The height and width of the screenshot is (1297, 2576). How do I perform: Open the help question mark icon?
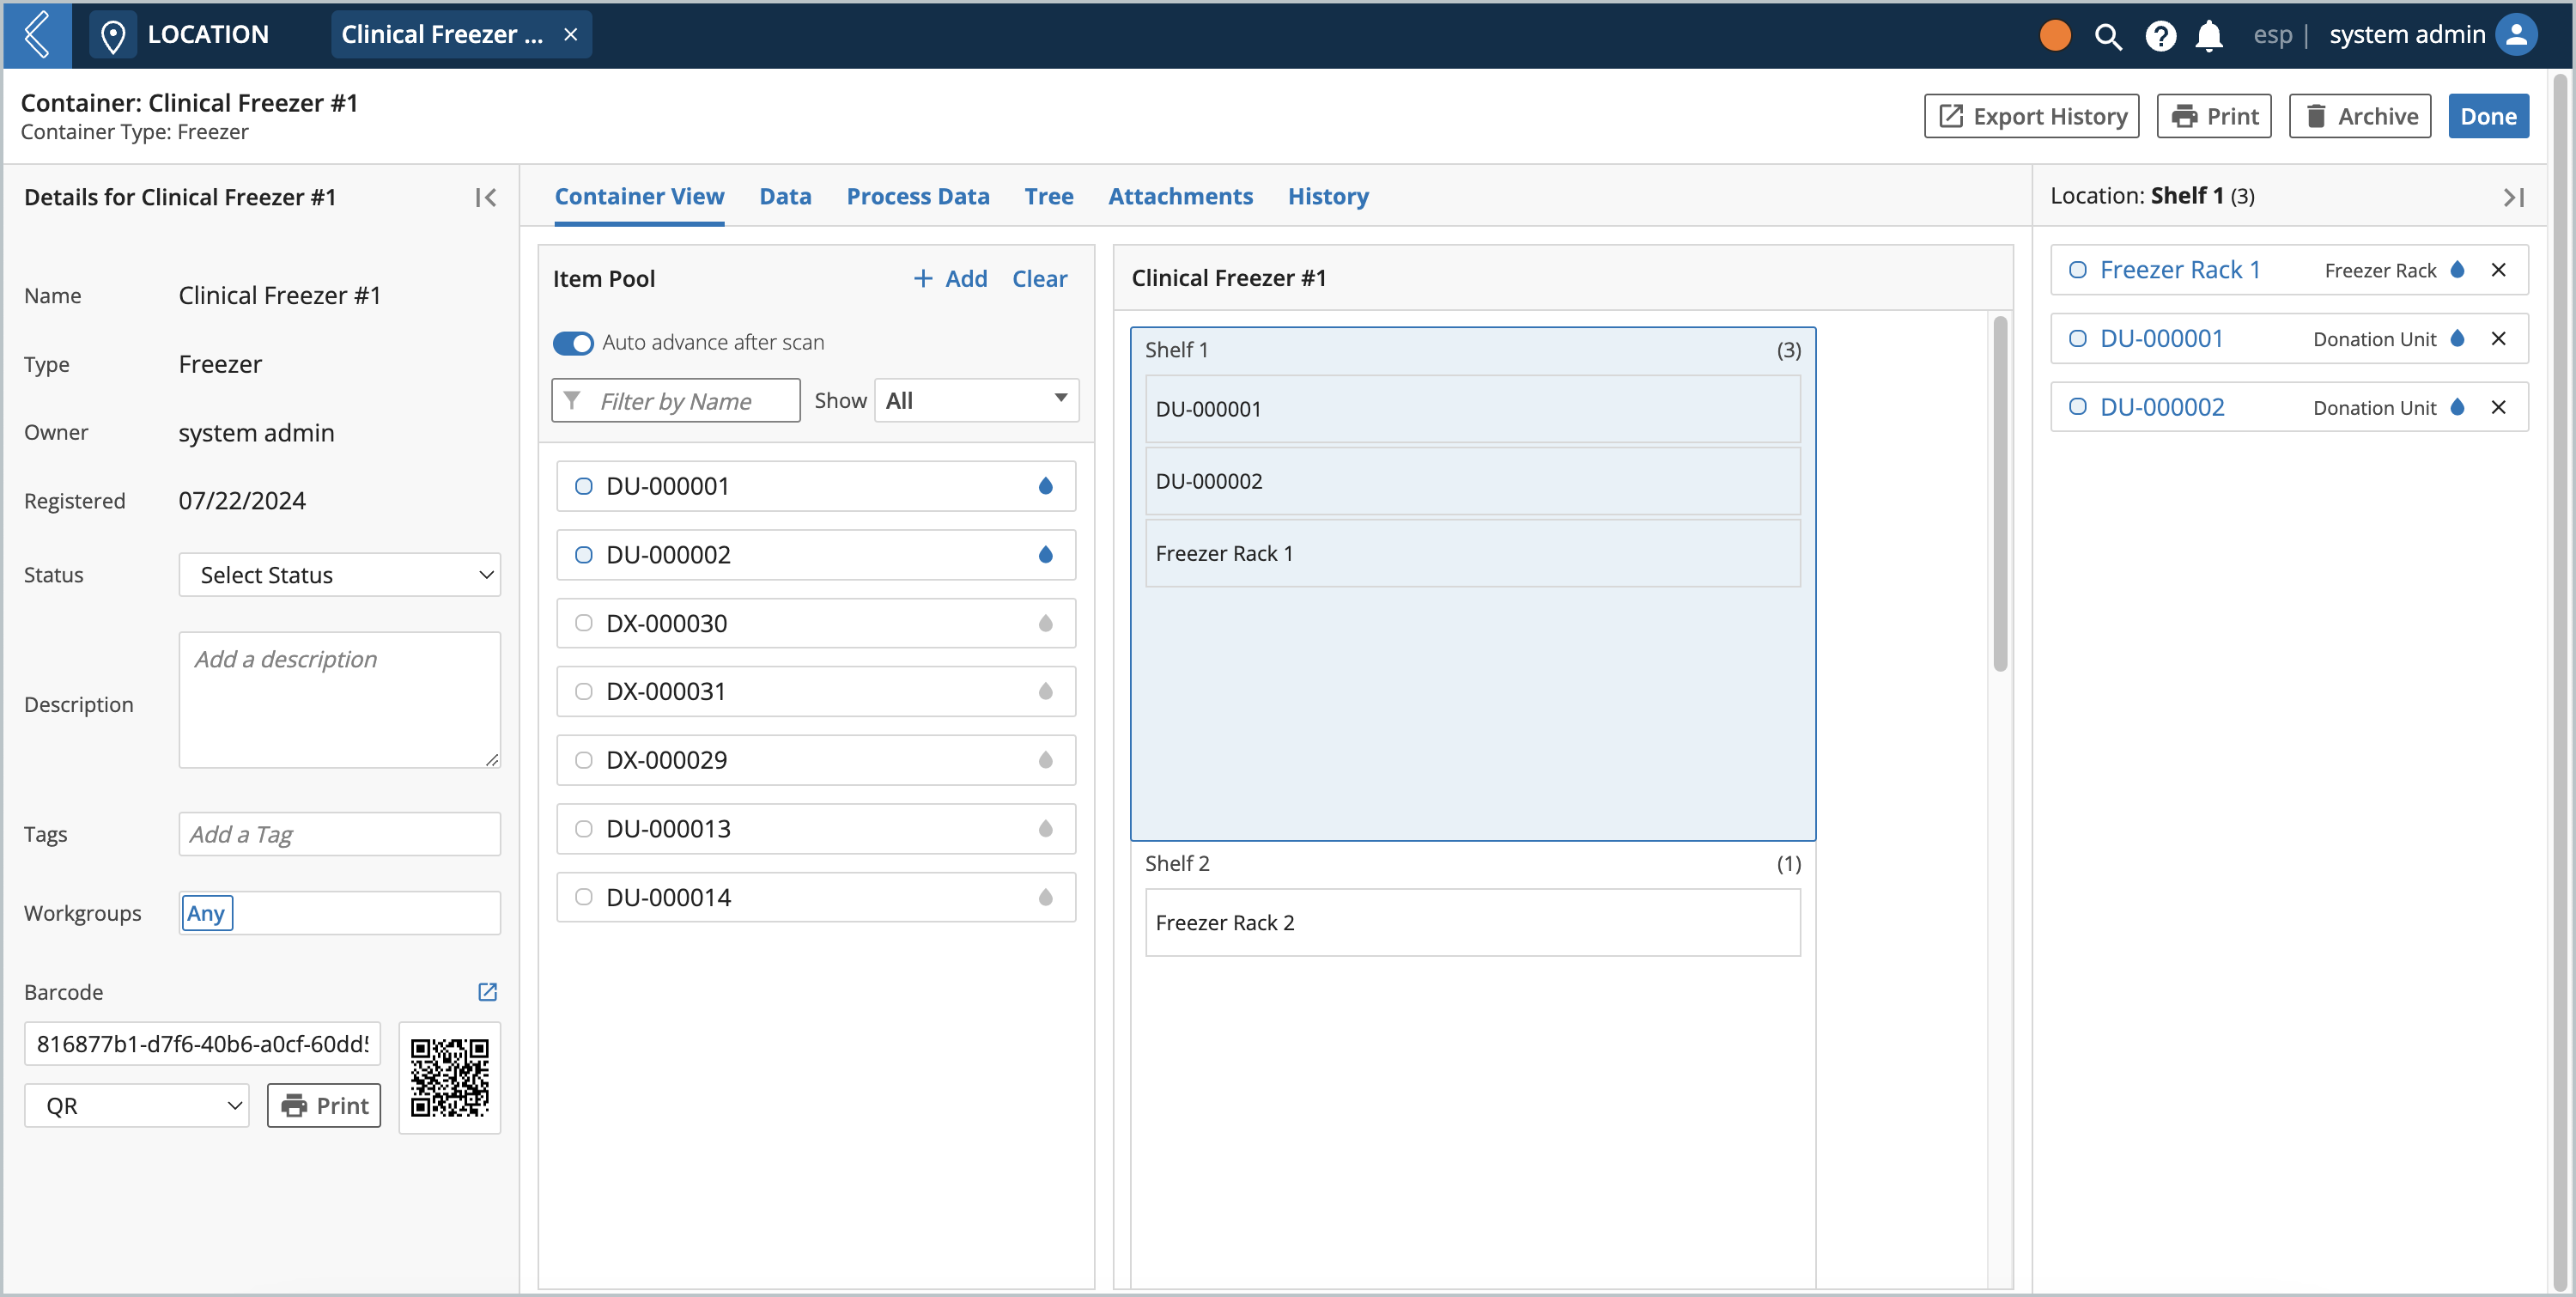[2160, 36]
